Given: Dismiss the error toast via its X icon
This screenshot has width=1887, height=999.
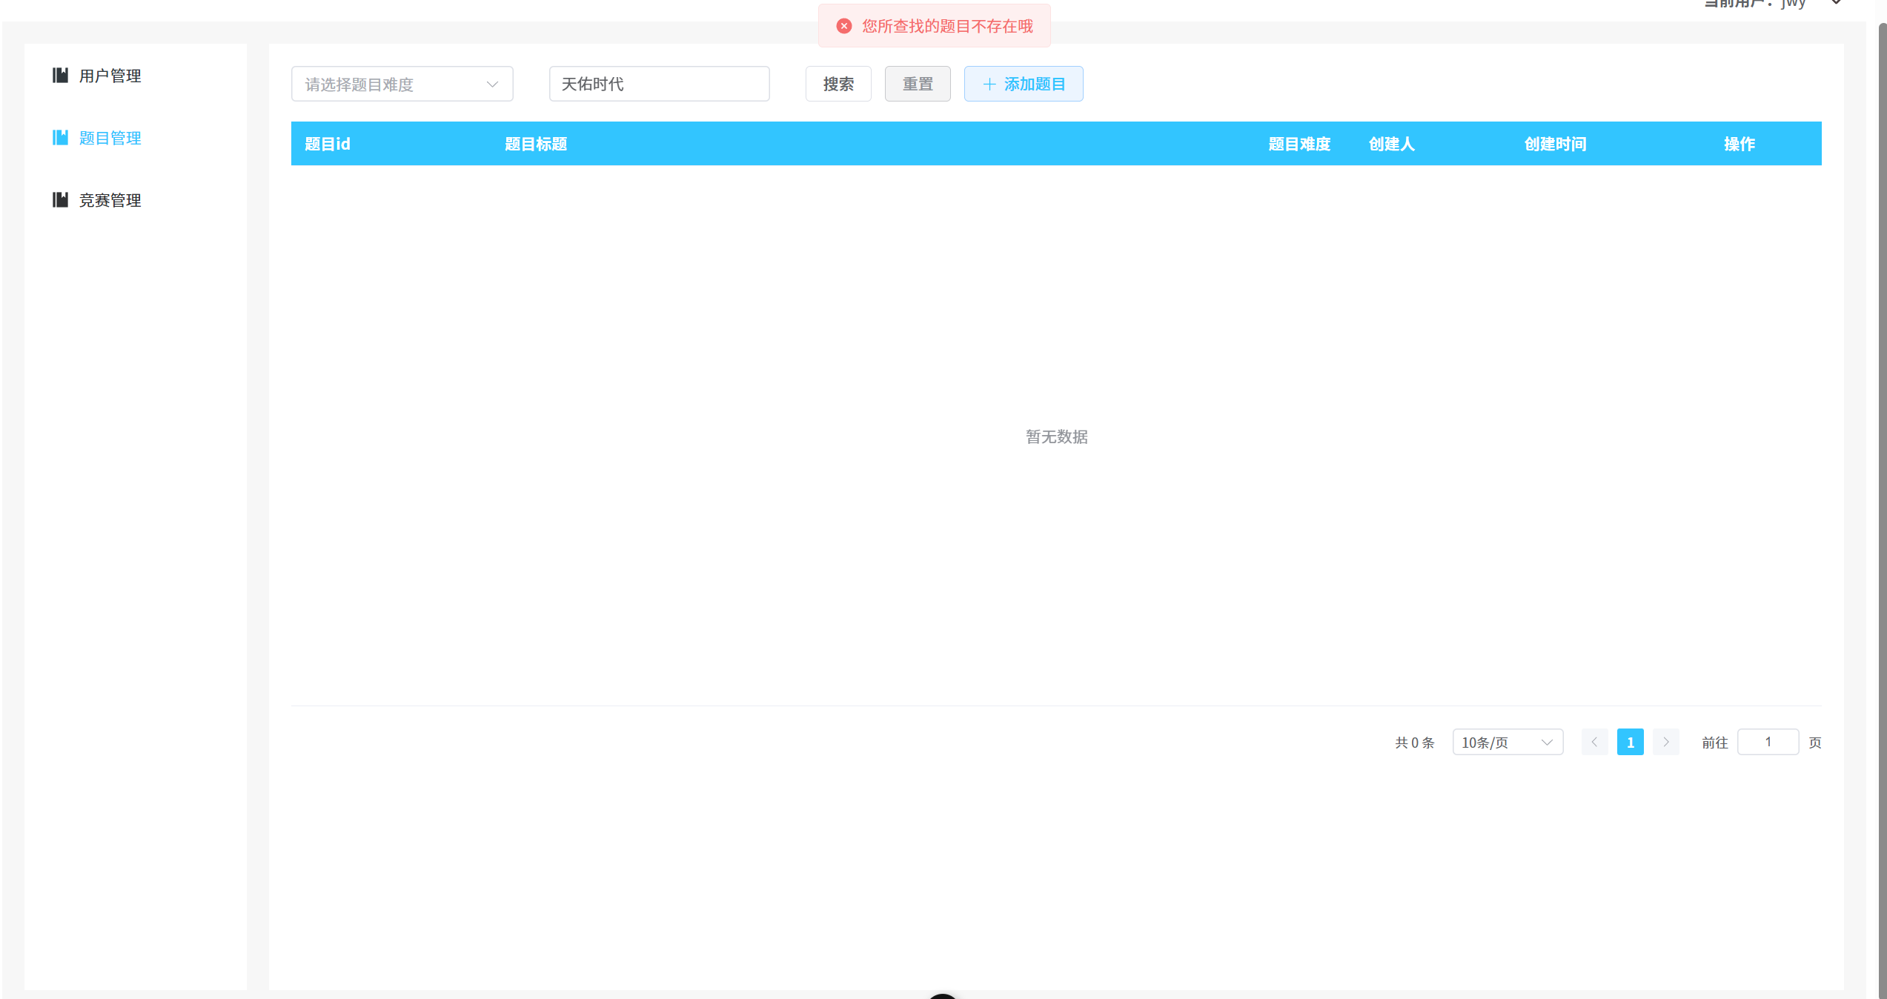Looking at the screenshot, I should (843, 25).
